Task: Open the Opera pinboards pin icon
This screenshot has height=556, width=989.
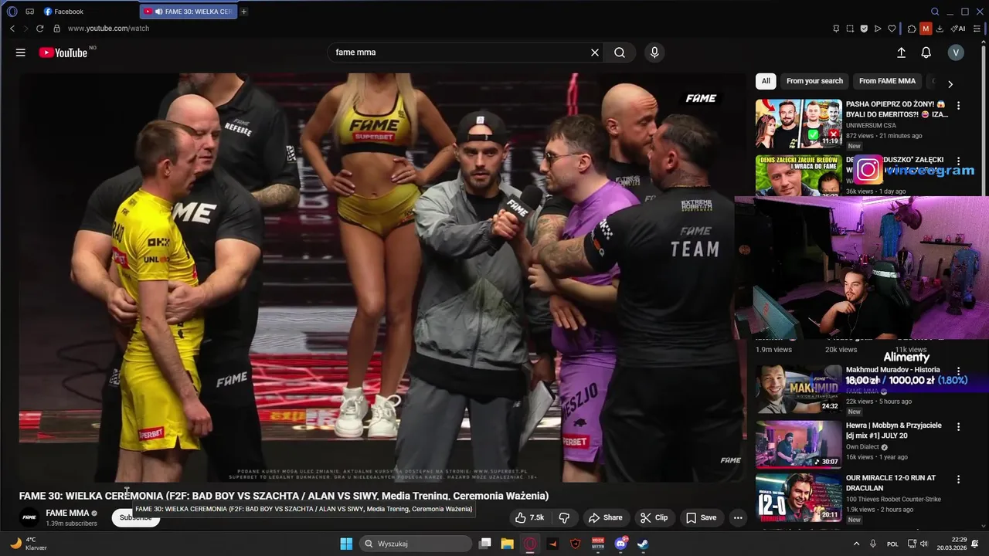Action: click(836, 29)
